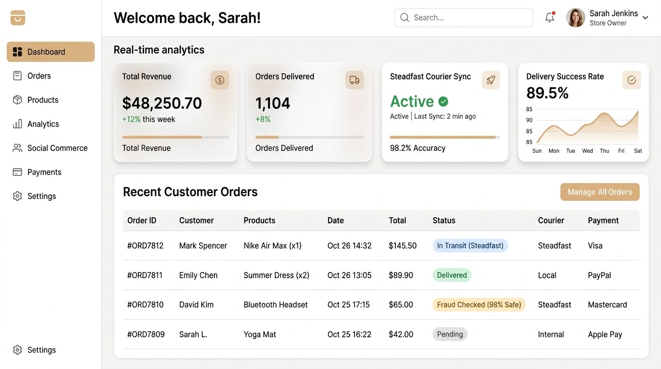The image size is (661, 369).
Task: Click the Dashboard grid icon
Action: click(17, 52)
